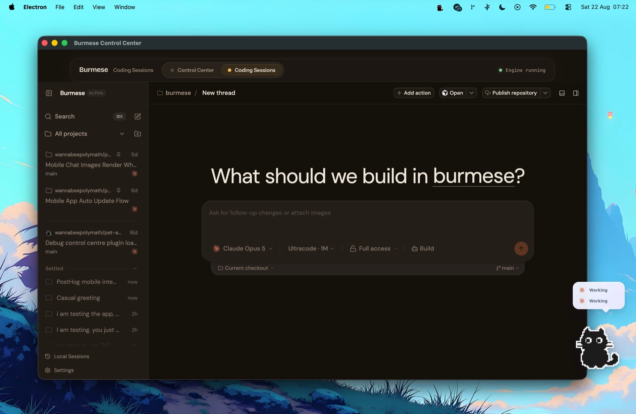Image resolution: width=636 pixels, height=414 pixels.
Task: Open the Debug control centre plugin thread
Action: pyautogui.click(x=91, y=242)
